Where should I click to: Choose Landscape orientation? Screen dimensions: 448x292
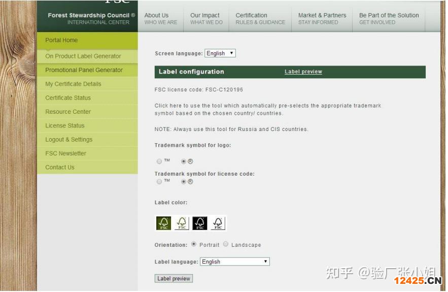(x=226, y=245)
